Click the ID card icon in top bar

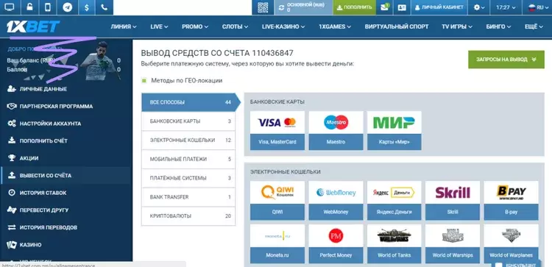pyautogui.click(x=402, y=7)
